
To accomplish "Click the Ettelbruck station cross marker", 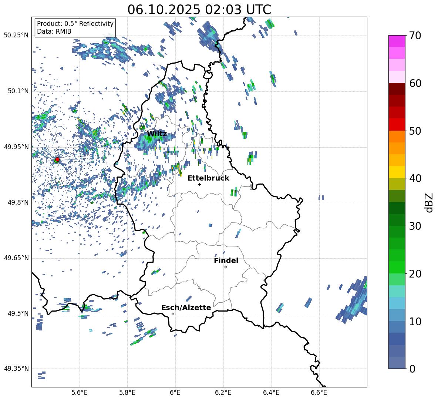I will (199, 184).
